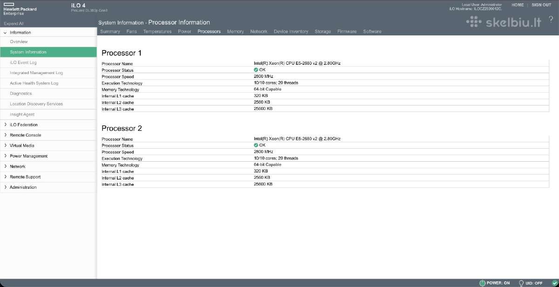Screen dimensions: 559x287
Task: Expand the Power Management section
Action: pyautogui.click(x=5, y=156)
